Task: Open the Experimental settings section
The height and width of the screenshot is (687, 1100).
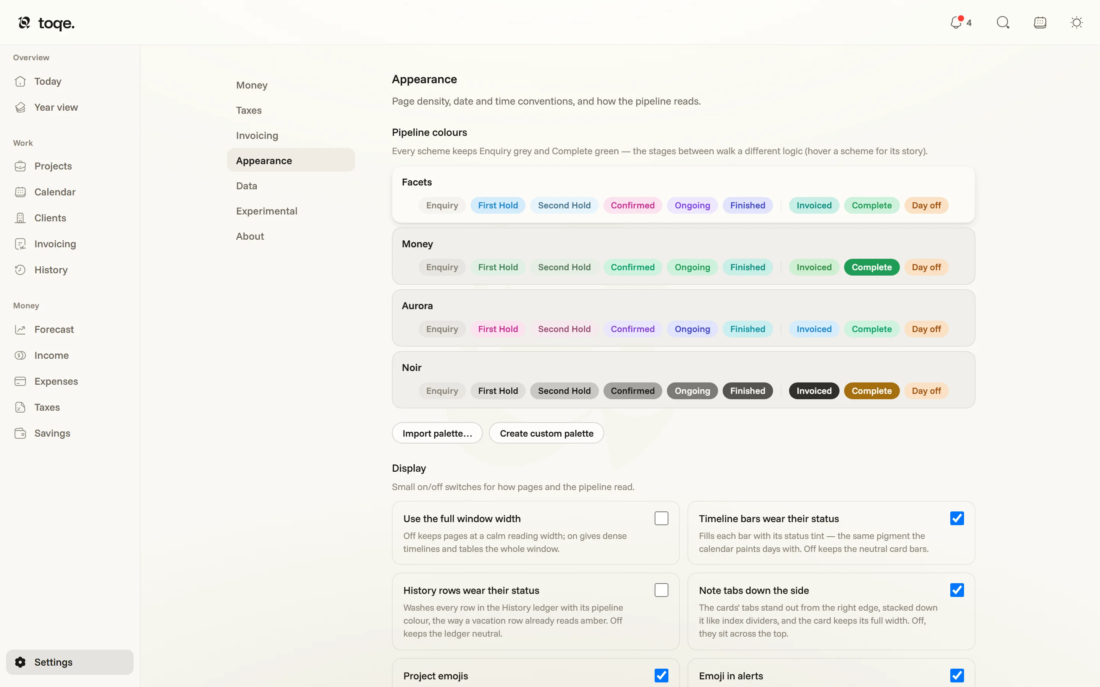Action: pos(291,211)
